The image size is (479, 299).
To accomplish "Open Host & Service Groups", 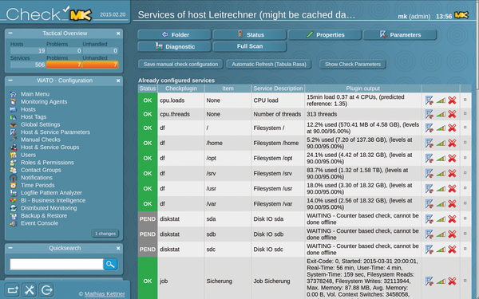I will pyautogui.click(x=49, y=147).
